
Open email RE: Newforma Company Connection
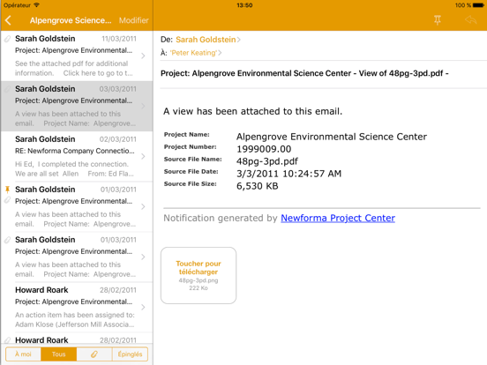pyautogui.click(x=77, y=156)
